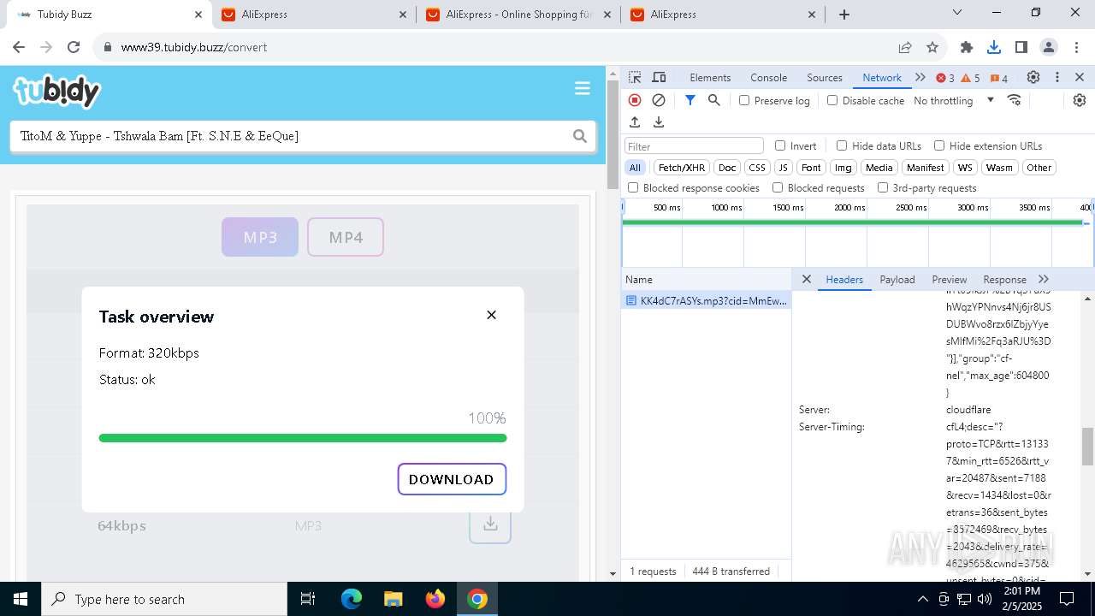Open the Response tab

tap(1004, 279)
